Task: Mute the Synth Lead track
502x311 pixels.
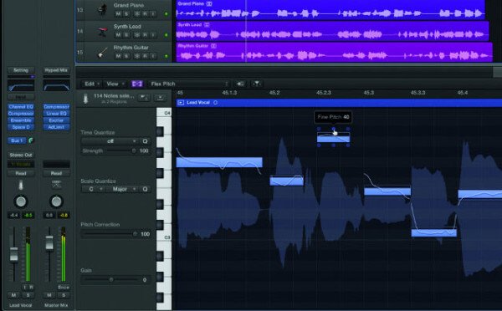Action: point(118,35)
